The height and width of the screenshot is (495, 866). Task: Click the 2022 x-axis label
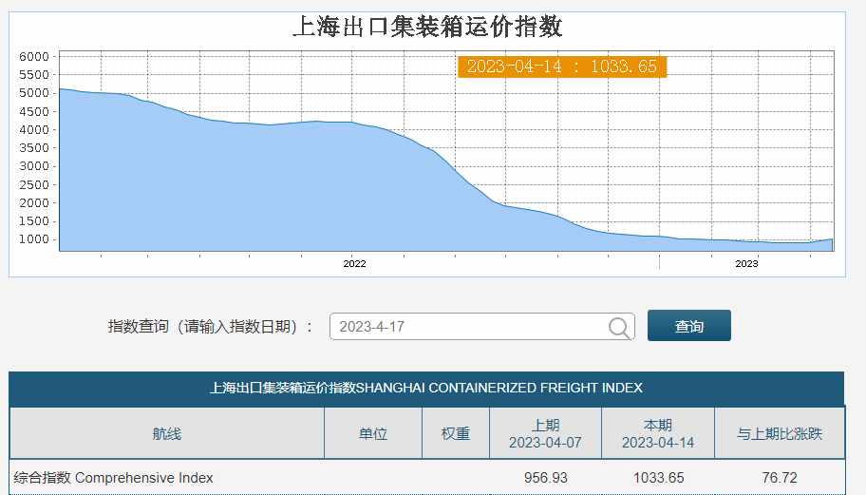[354, 263]
